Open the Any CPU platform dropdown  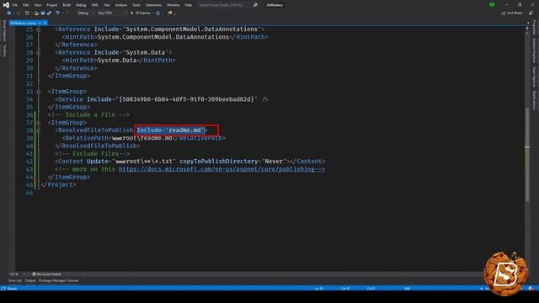pos(112,13)
